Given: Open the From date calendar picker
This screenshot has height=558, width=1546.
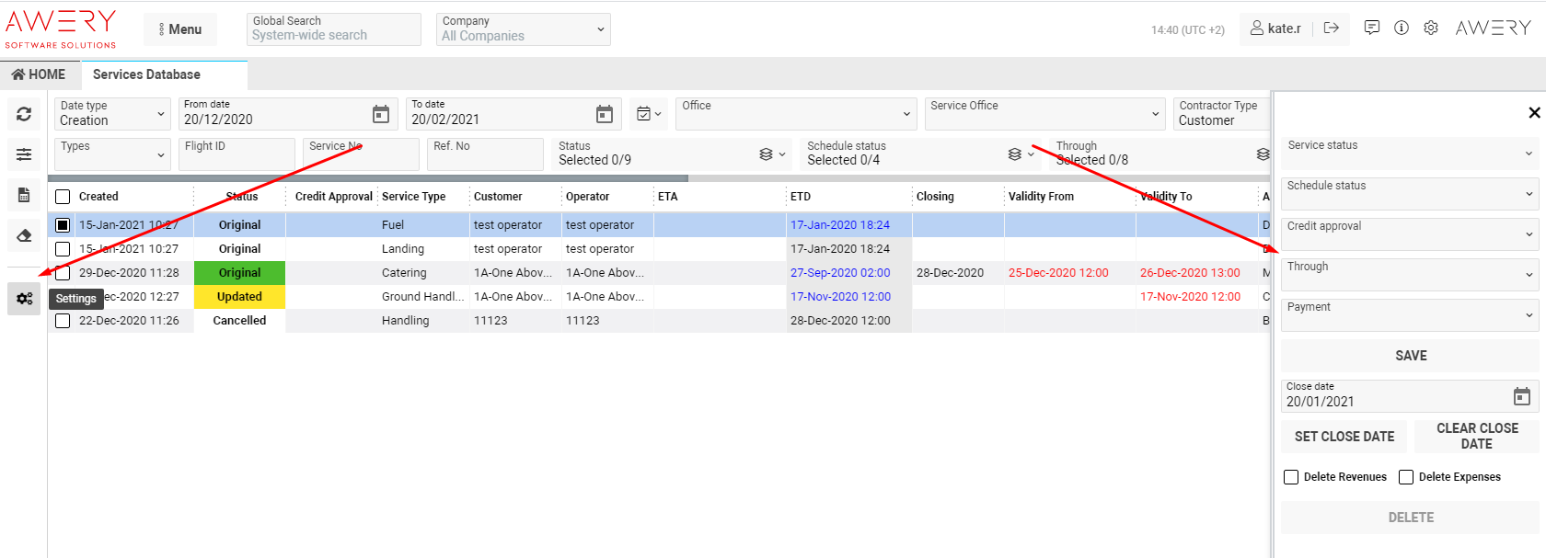Looking at the screenshot, I should coord(380,114).
